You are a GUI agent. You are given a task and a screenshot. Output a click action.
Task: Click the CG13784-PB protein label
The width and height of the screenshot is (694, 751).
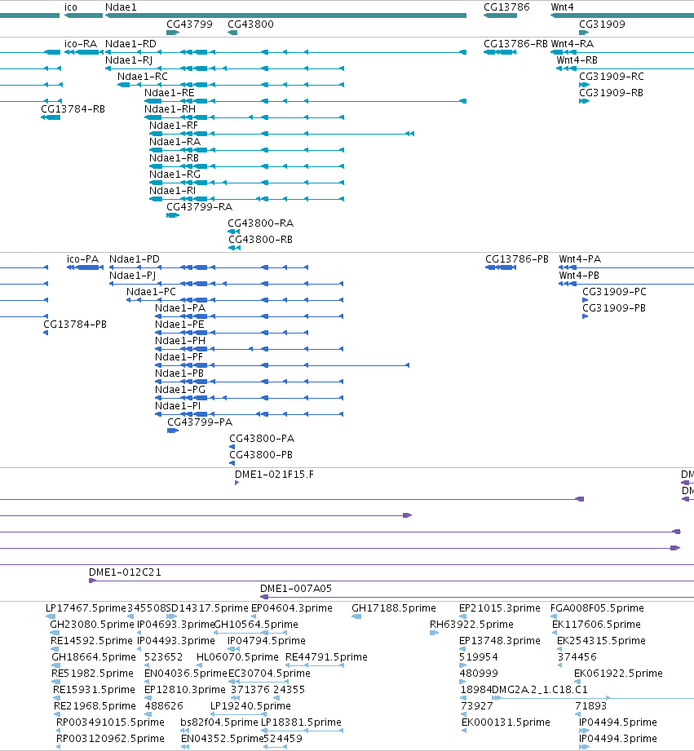75,324
